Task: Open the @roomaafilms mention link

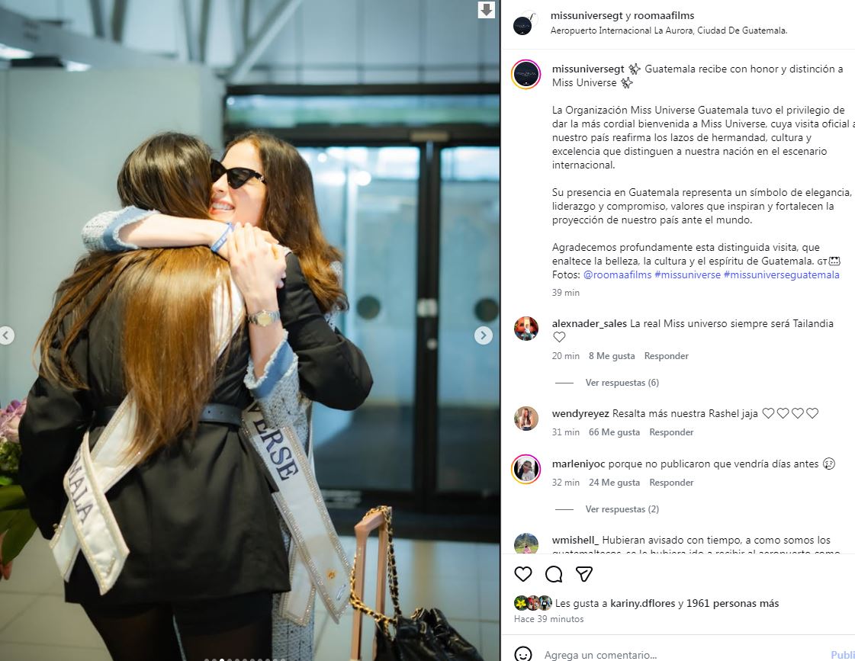Action: pos(617,274)
